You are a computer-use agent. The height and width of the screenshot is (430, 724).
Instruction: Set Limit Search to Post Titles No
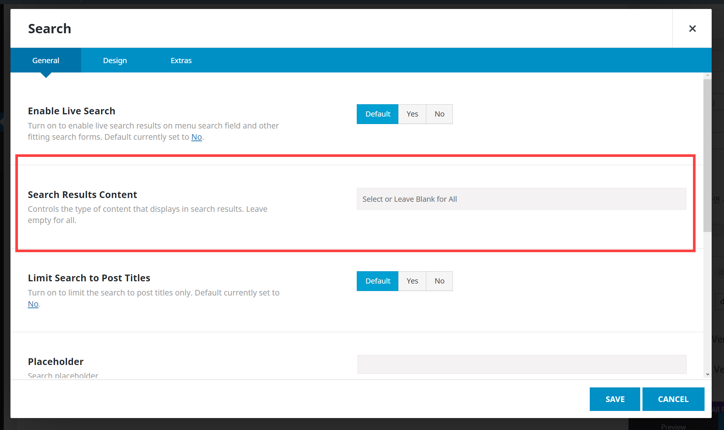pyautogui.click(x=439, y=281)
